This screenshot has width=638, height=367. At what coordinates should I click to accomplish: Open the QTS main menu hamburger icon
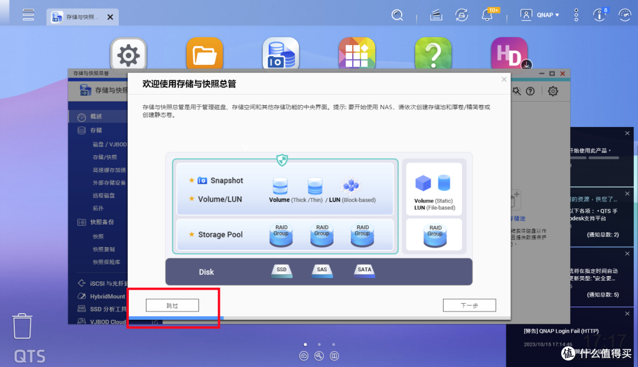pos(28,15)
